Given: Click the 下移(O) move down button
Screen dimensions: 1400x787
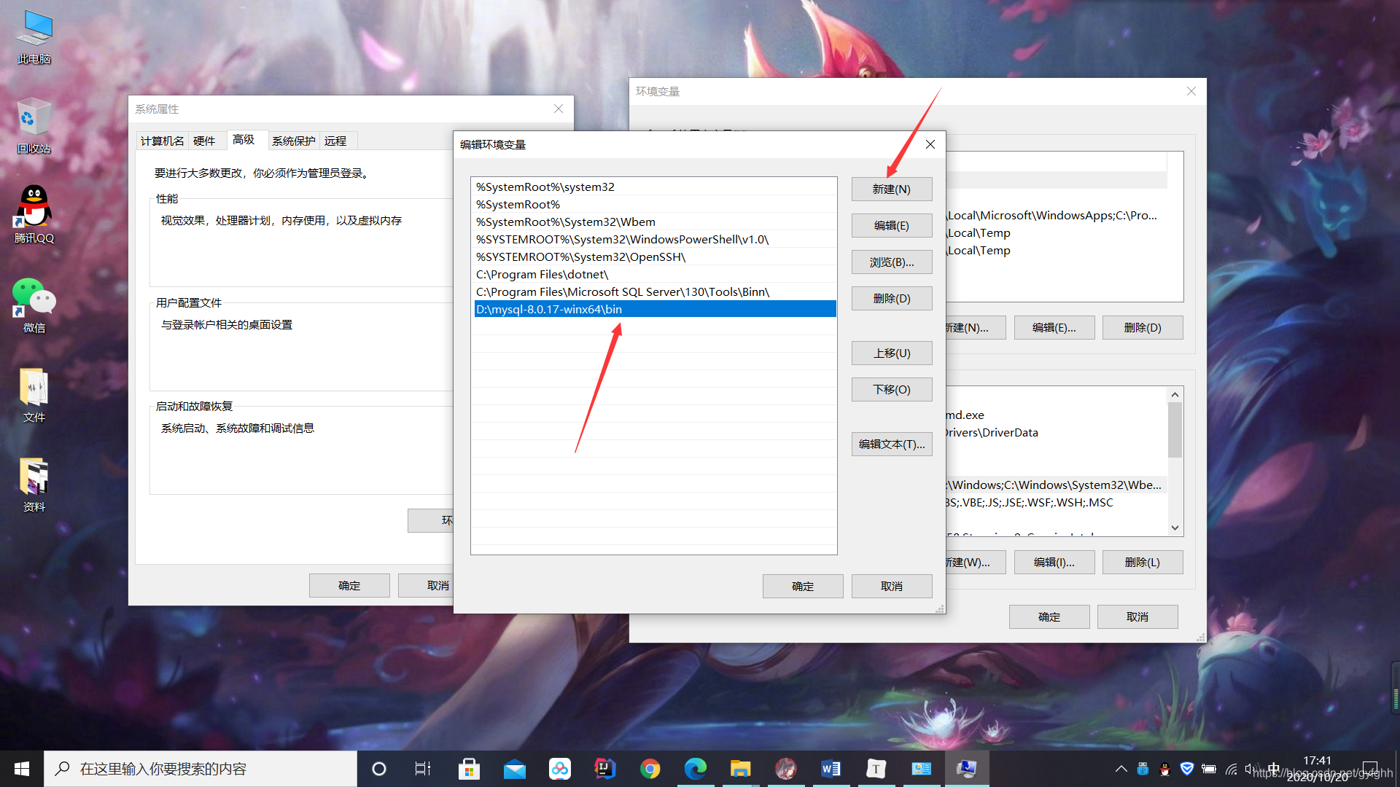Looking at the screenshot, I should click(892, 390).
